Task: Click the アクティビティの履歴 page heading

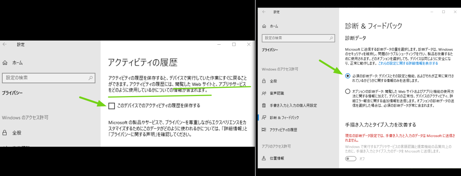Action: (x=143, y=62)
